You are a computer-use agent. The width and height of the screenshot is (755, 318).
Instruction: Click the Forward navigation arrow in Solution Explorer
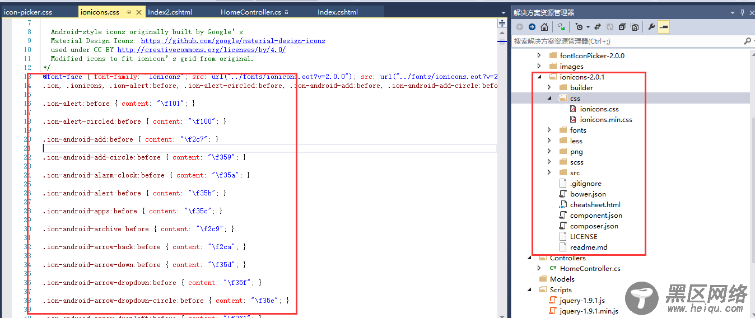point(532,27)
